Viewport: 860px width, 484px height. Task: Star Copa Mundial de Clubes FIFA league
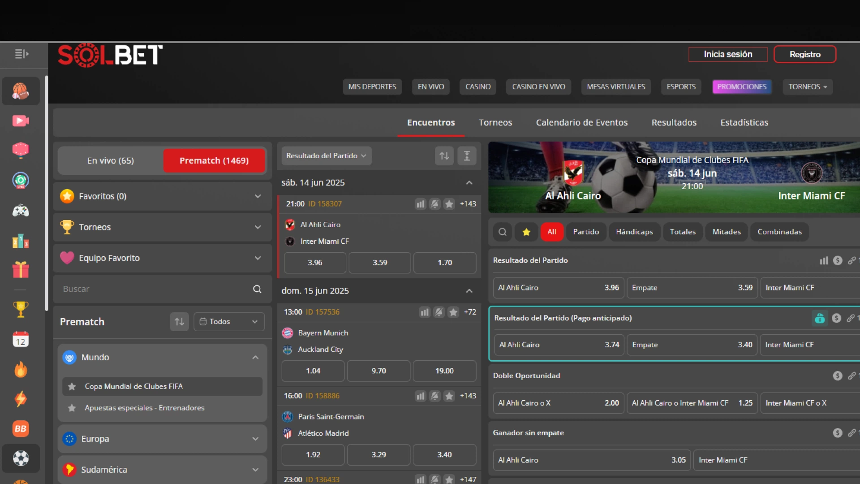tap(72, 386)
